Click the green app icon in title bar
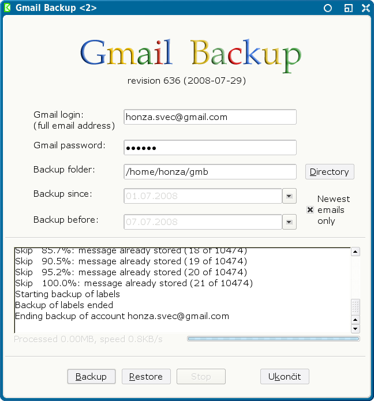 click(x=7, y=8)
